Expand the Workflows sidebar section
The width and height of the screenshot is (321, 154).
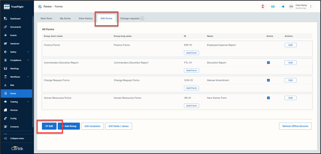(28, 77)
